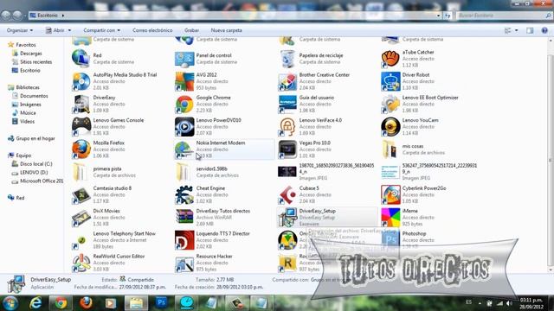Open the Organizar dropdown menu
This screenshot has width=554, height=311.
[20, 30]
